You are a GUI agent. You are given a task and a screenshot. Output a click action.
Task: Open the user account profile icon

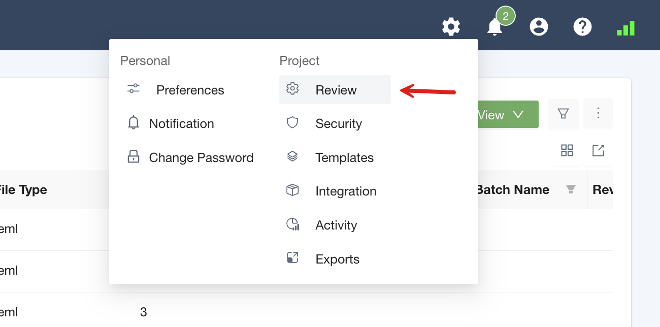[x=539, y=26]
